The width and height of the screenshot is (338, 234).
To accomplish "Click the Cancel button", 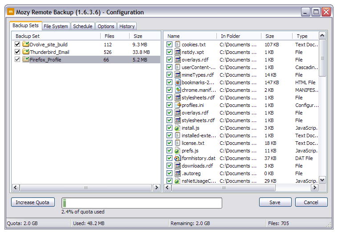I will point(311,202).
